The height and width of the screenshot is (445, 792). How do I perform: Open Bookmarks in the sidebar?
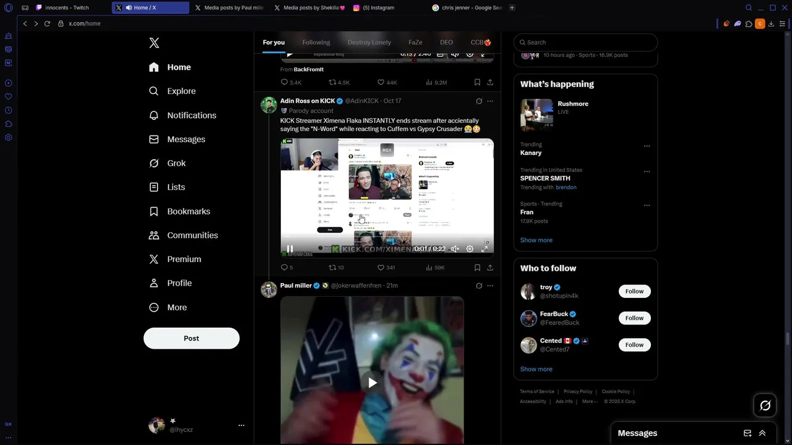pos(179,211)
